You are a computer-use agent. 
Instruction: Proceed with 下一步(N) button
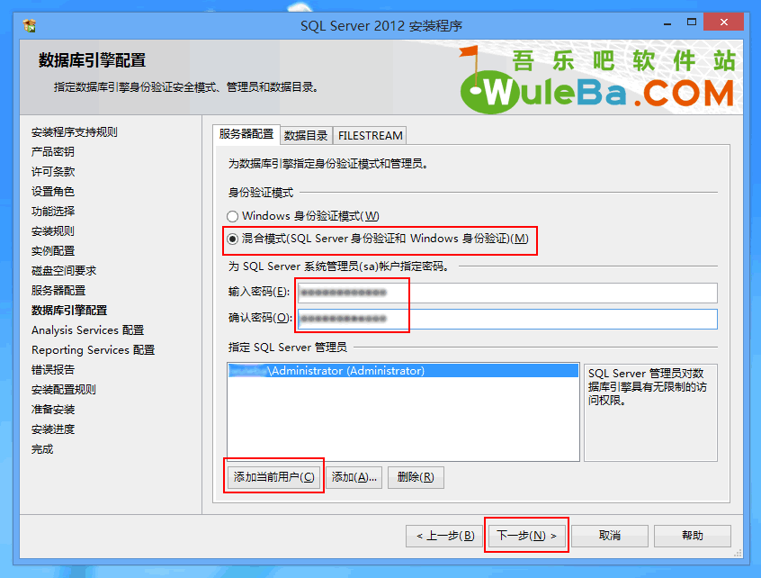click(x=526, y=536)
